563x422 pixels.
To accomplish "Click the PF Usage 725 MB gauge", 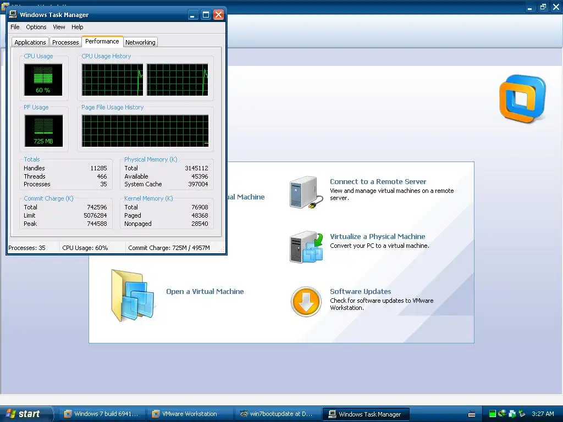I will [x=43, y=131].
